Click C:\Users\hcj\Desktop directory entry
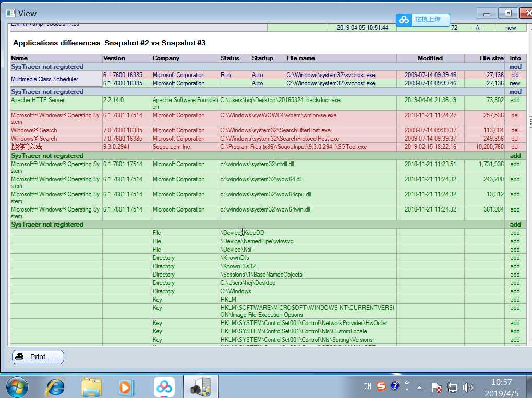The width and height of the screenshot is (532, 398). (248, 283)
